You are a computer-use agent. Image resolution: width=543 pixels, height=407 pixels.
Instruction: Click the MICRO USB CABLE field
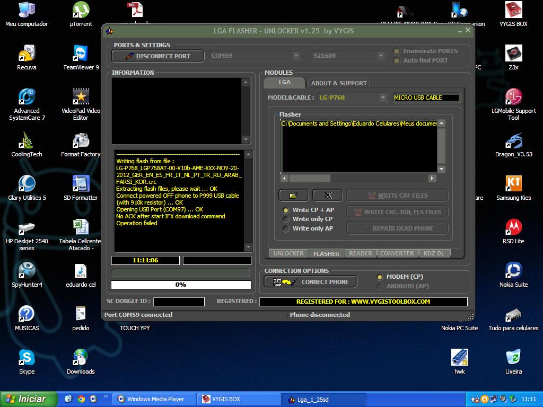click(426, 98)
